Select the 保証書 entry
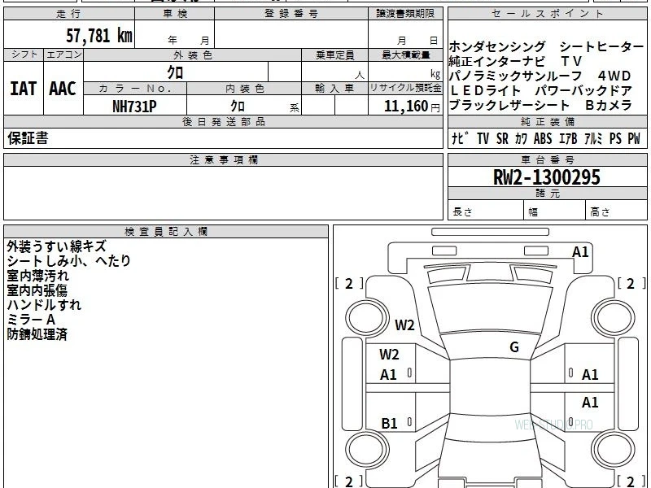The image size is (651, 488). coord(28,138)
